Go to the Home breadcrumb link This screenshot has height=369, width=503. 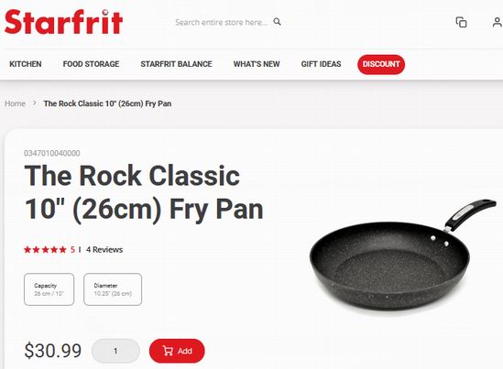[x=15, y=103]
